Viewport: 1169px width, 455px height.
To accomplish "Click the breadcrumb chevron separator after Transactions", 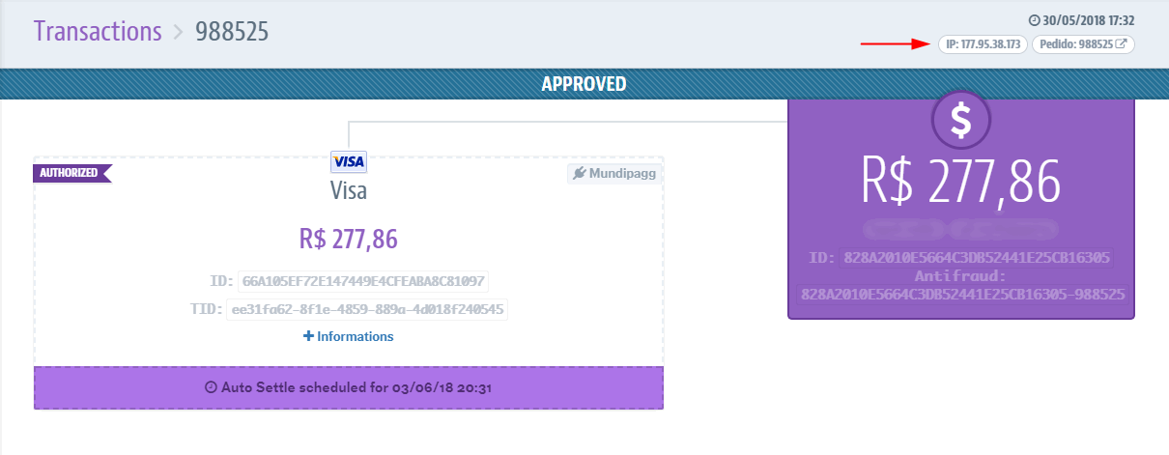I will [178, 32].
